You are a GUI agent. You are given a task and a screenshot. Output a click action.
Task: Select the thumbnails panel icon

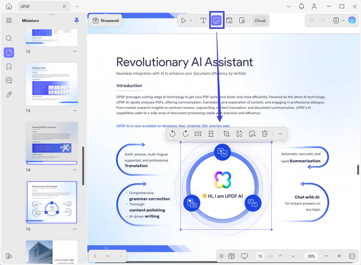point(9,53)
